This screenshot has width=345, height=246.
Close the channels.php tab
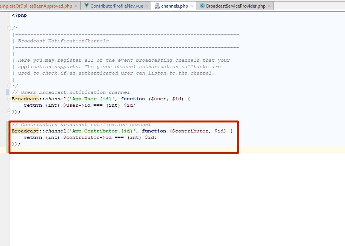[192, 6]
